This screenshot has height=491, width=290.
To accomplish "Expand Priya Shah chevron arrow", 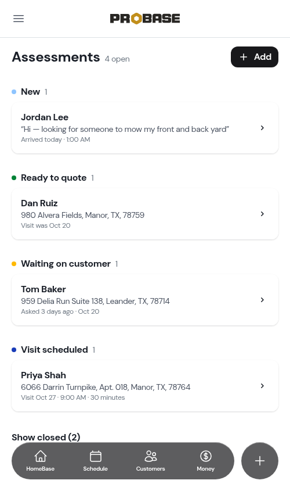I will [x=262, y=386].
